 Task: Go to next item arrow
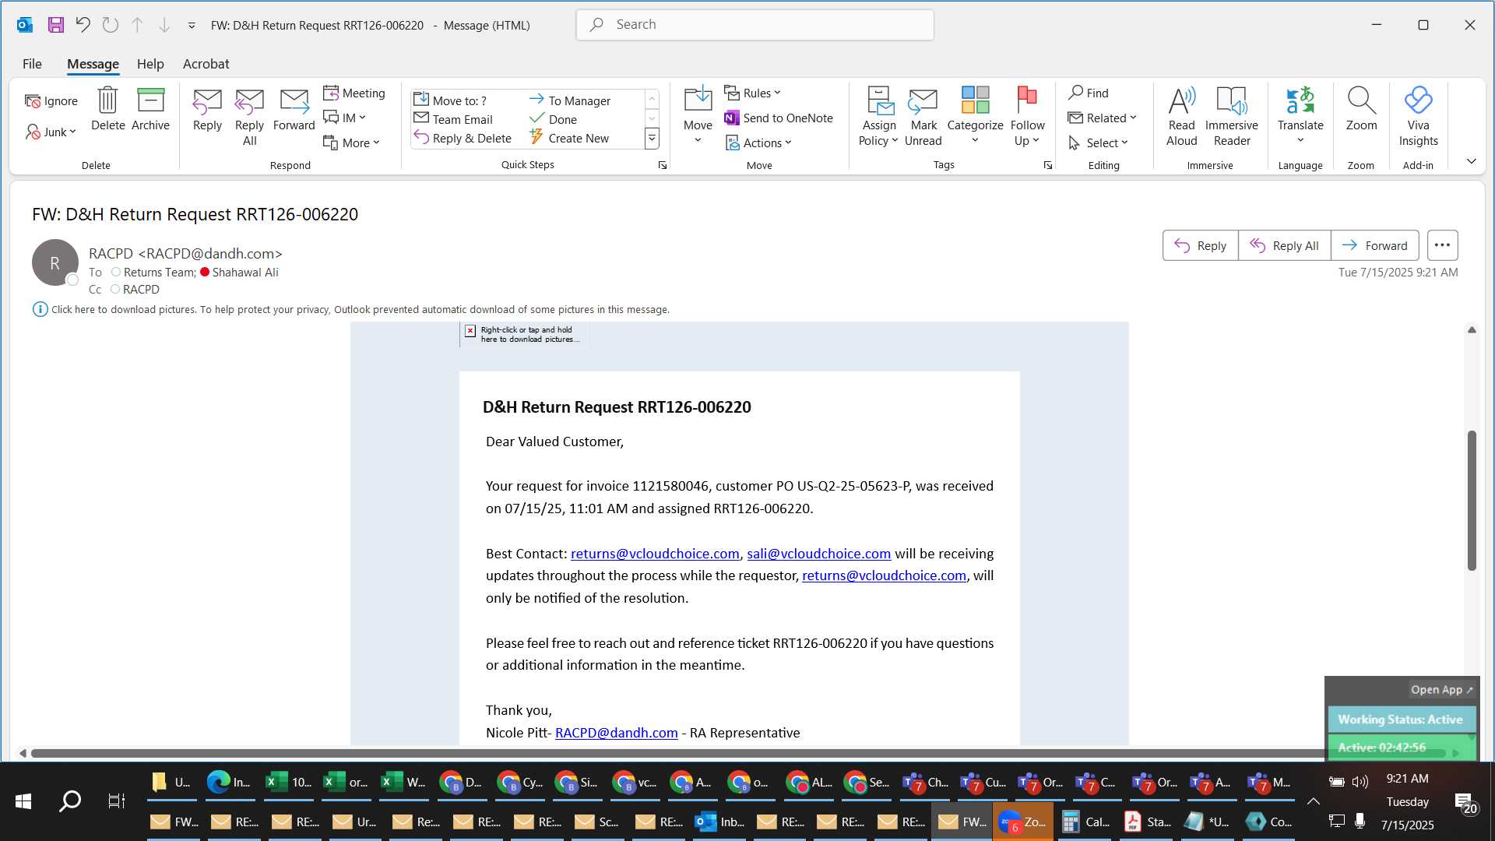pyautogui.click(x=164, y=25)
